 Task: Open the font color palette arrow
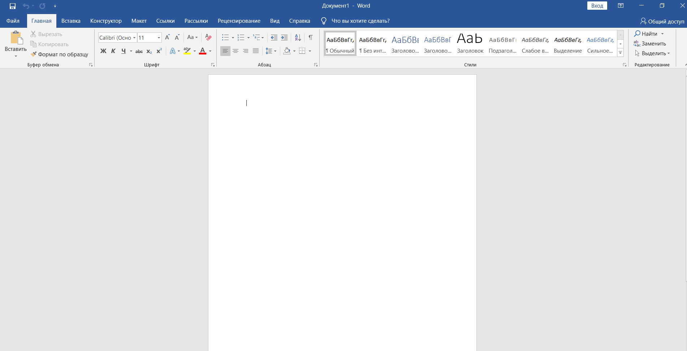[x=210, y=51]
